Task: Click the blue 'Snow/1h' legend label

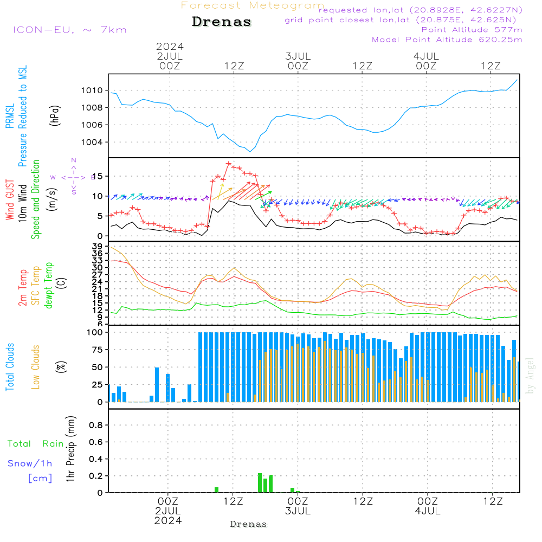Action: 30,463
